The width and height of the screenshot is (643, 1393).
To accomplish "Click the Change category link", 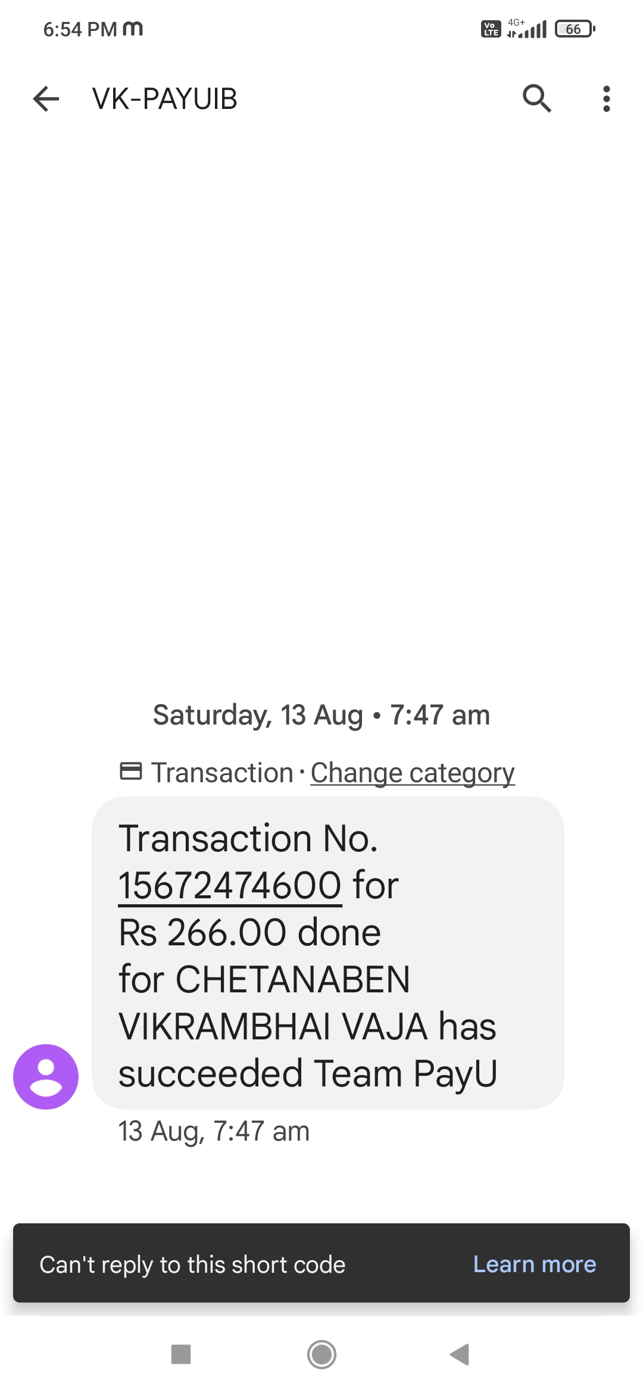I will (412, 773).
